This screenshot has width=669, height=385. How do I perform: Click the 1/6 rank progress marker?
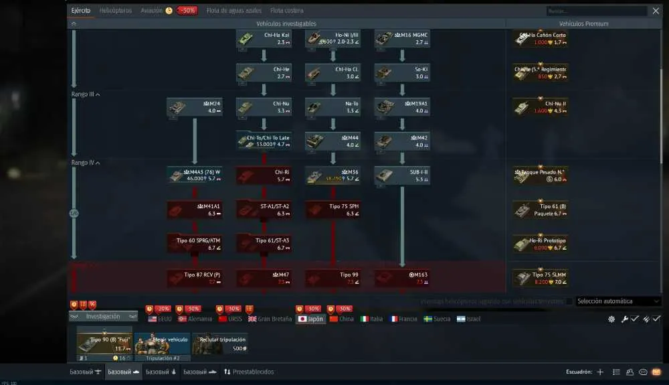pyautogui.click(x=74, y=213)
